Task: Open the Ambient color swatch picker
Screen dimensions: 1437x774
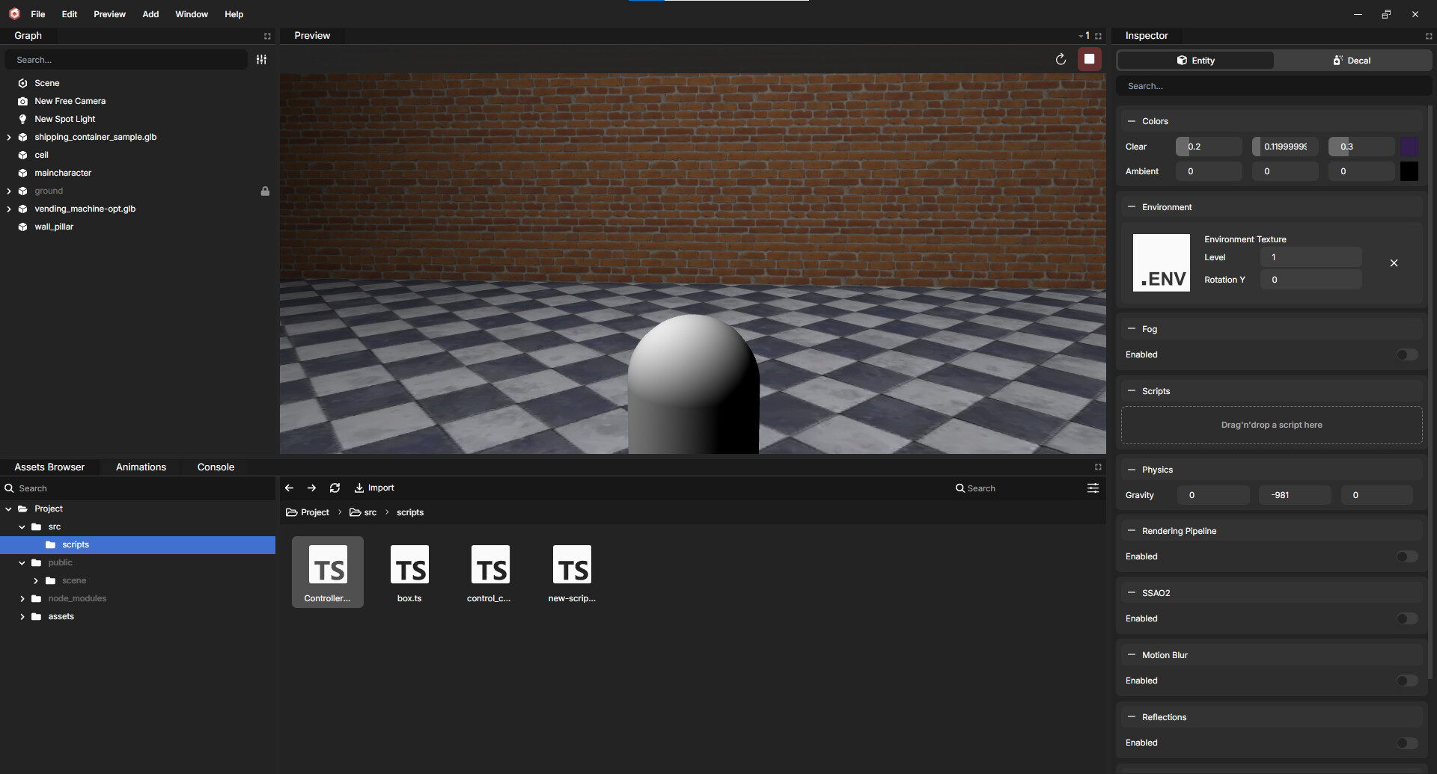Action: pyautogui.click(x=1409, y=171)
